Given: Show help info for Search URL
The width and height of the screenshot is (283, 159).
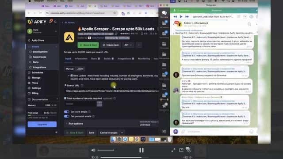Looking at the screenshot, I should click(82, 85).
